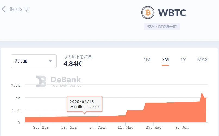Expand dropdown using the triangle arrow
The width and height of the screenshot is (219, 136).
[x=51, y=61]
